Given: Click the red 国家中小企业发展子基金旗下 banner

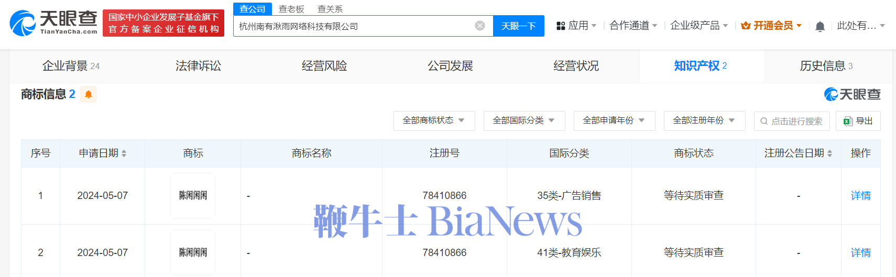Looking at the screenshot, I should pyautogui.click(x=163, y=23).
